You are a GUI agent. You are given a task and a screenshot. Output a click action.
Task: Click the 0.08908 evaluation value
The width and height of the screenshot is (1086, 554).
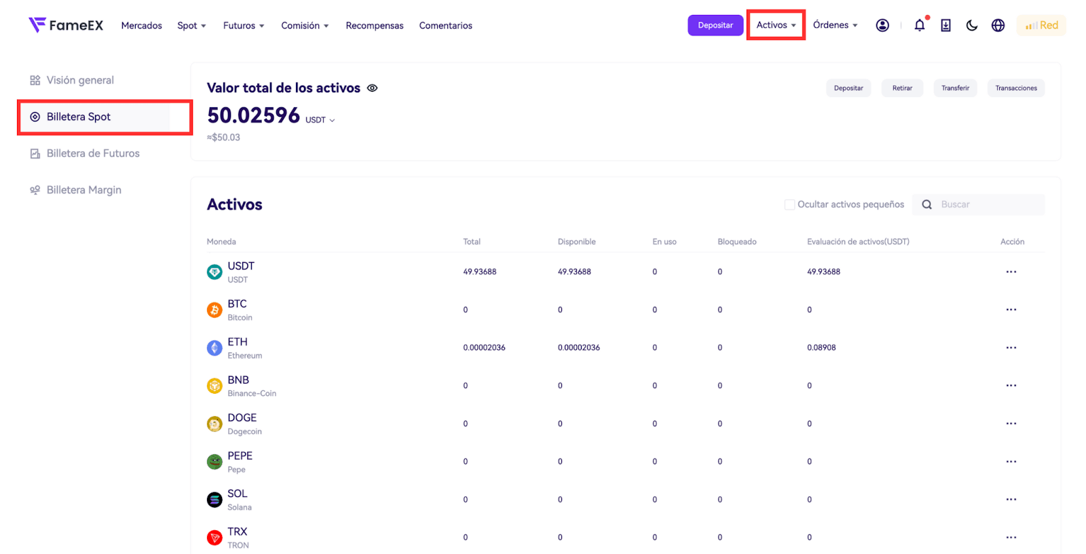[821, 348]
